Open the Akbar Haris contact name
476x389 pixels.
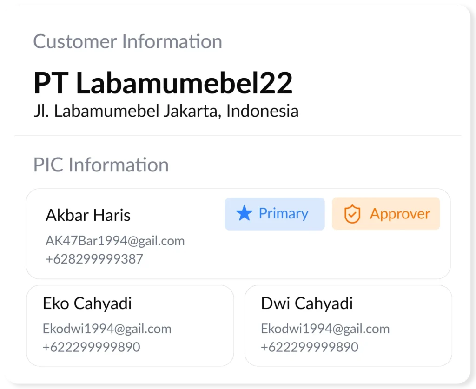click(88, 215)
